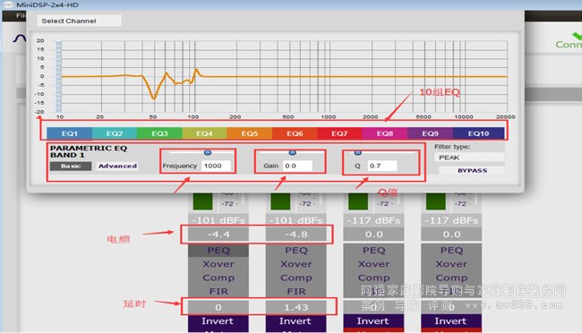This screenshot has width=582, height=333.
Task: Click the Gain value field
Action: tap(297, 166)
